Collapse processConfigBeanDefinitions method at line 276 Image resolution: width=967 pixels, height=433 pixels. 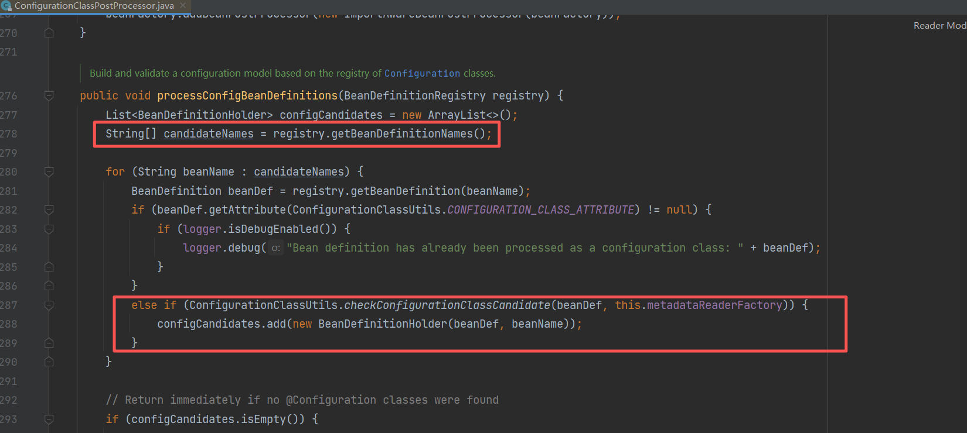coord(49,96)
